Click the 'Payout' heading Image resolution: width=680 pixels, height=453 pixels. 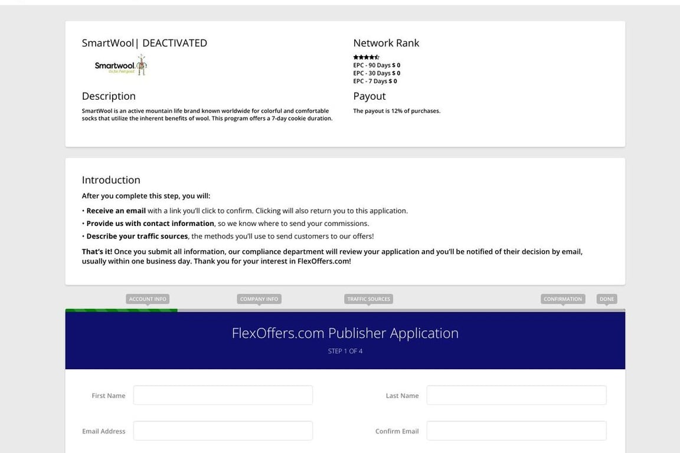[x=370, y=96]
